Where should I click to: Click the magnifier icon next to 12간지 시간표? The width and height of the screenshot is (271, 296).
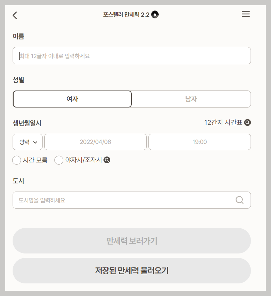pos(248,122)
